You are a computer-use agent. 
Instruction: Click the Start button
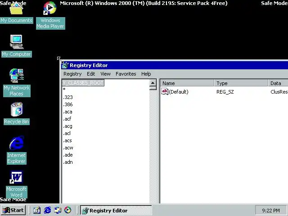[x=13, y=210]
